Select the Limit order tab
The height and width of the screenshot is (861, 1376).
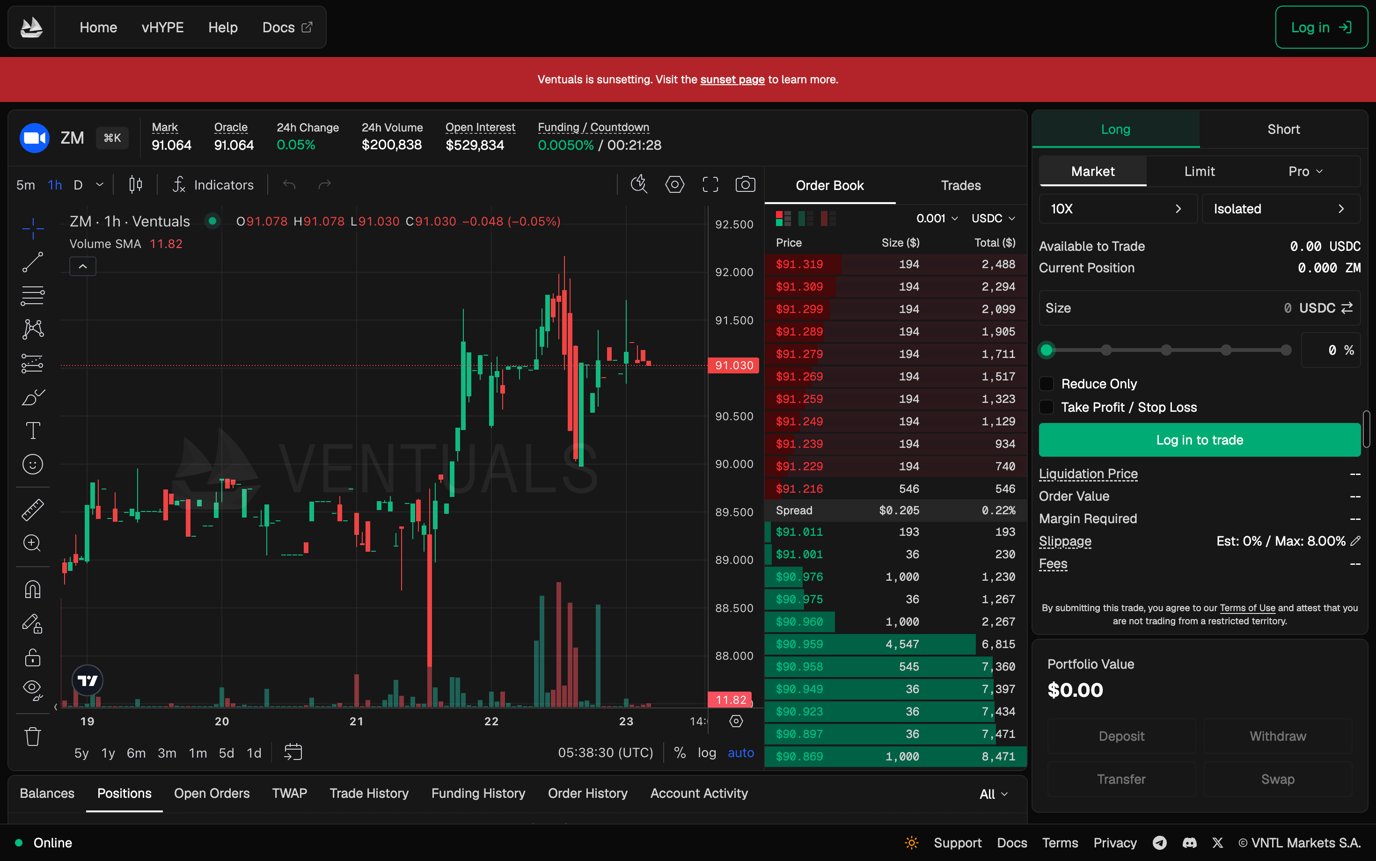tap(1200, 171)
